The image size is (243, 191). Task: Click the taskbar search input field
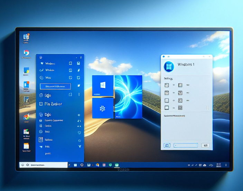click(45, 165)
